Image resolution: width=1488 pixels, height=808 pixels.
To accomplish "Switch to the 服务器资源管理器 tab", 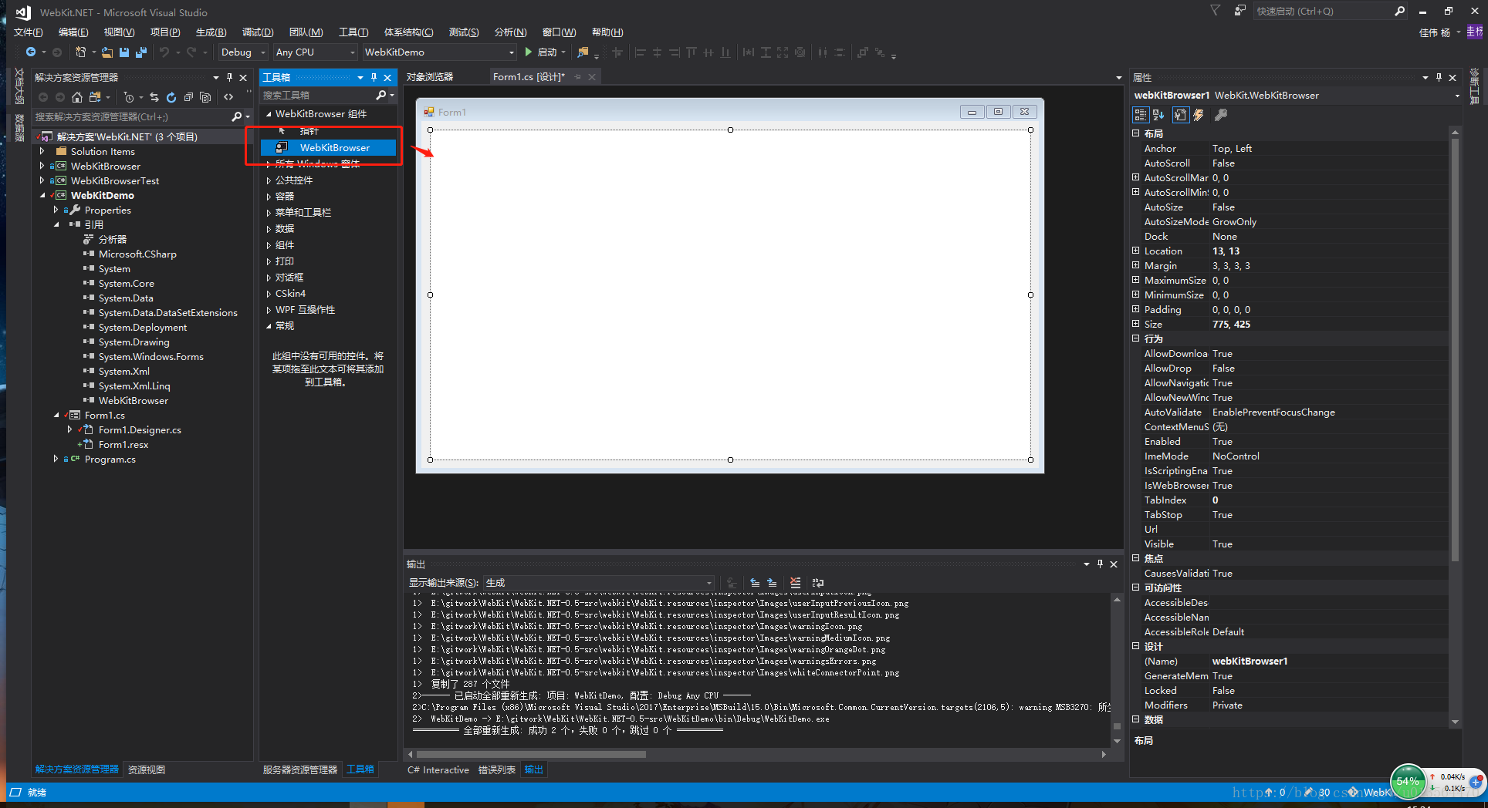I will pos(300,770).
